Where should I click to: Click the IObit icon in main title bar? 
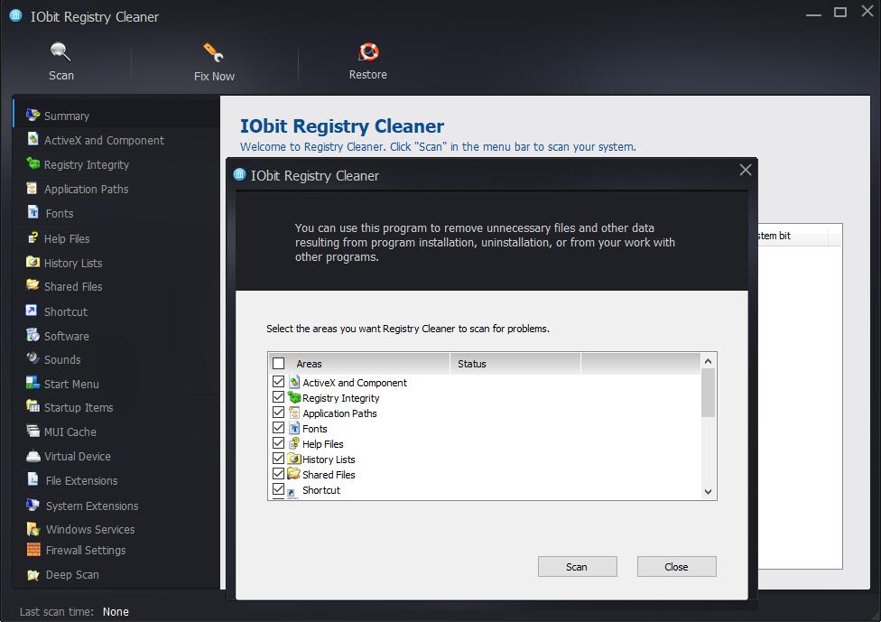pos(15,15)
